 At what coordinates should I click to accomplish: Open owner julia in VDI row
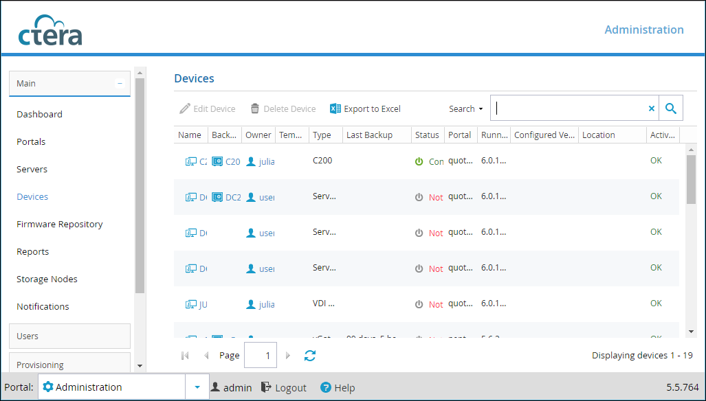tap(267, 304)
